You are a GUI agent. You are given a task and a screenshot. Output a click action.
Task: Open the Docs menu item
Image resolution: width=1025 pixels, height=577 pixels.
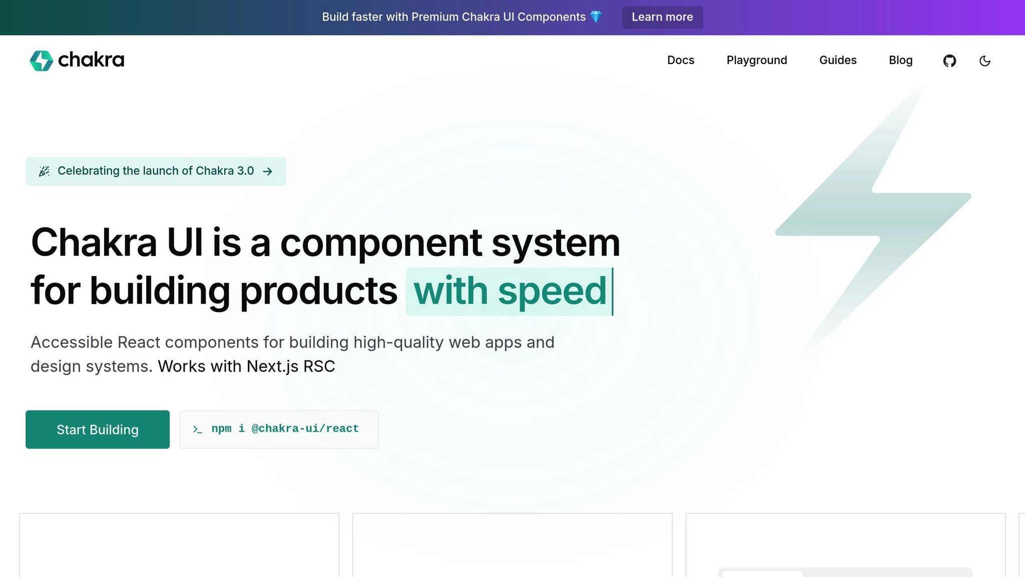[680, 60]
